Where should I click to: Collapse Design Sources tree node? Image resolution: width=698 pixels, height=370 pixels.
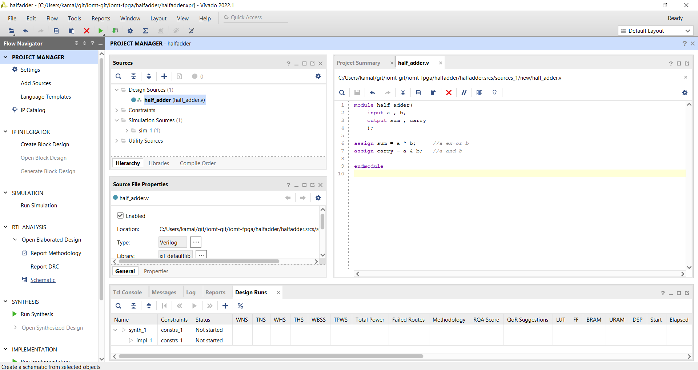[x=117, y=90]
